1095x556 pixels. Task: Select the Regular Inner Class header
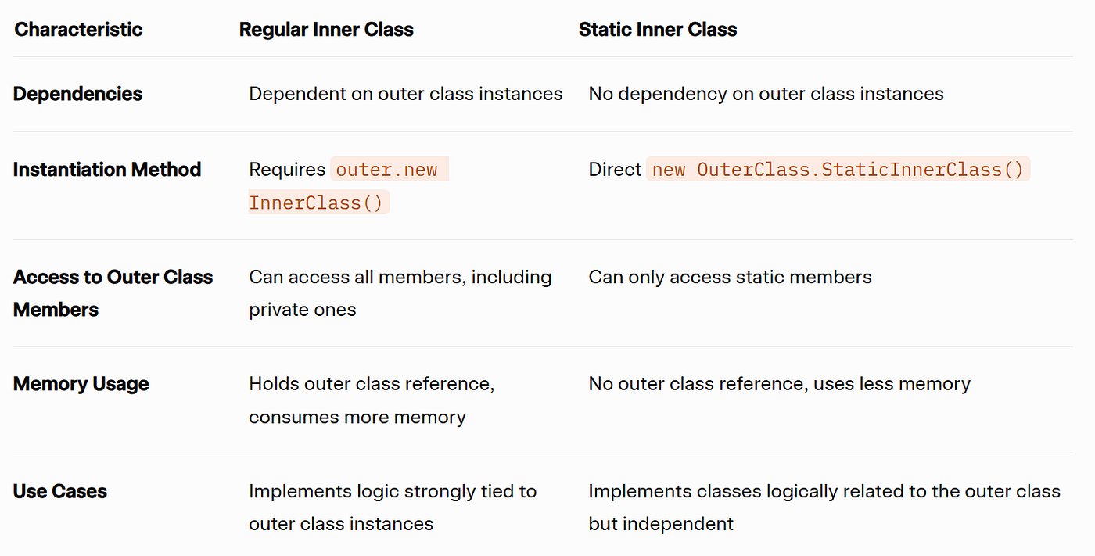pos(326,30)
